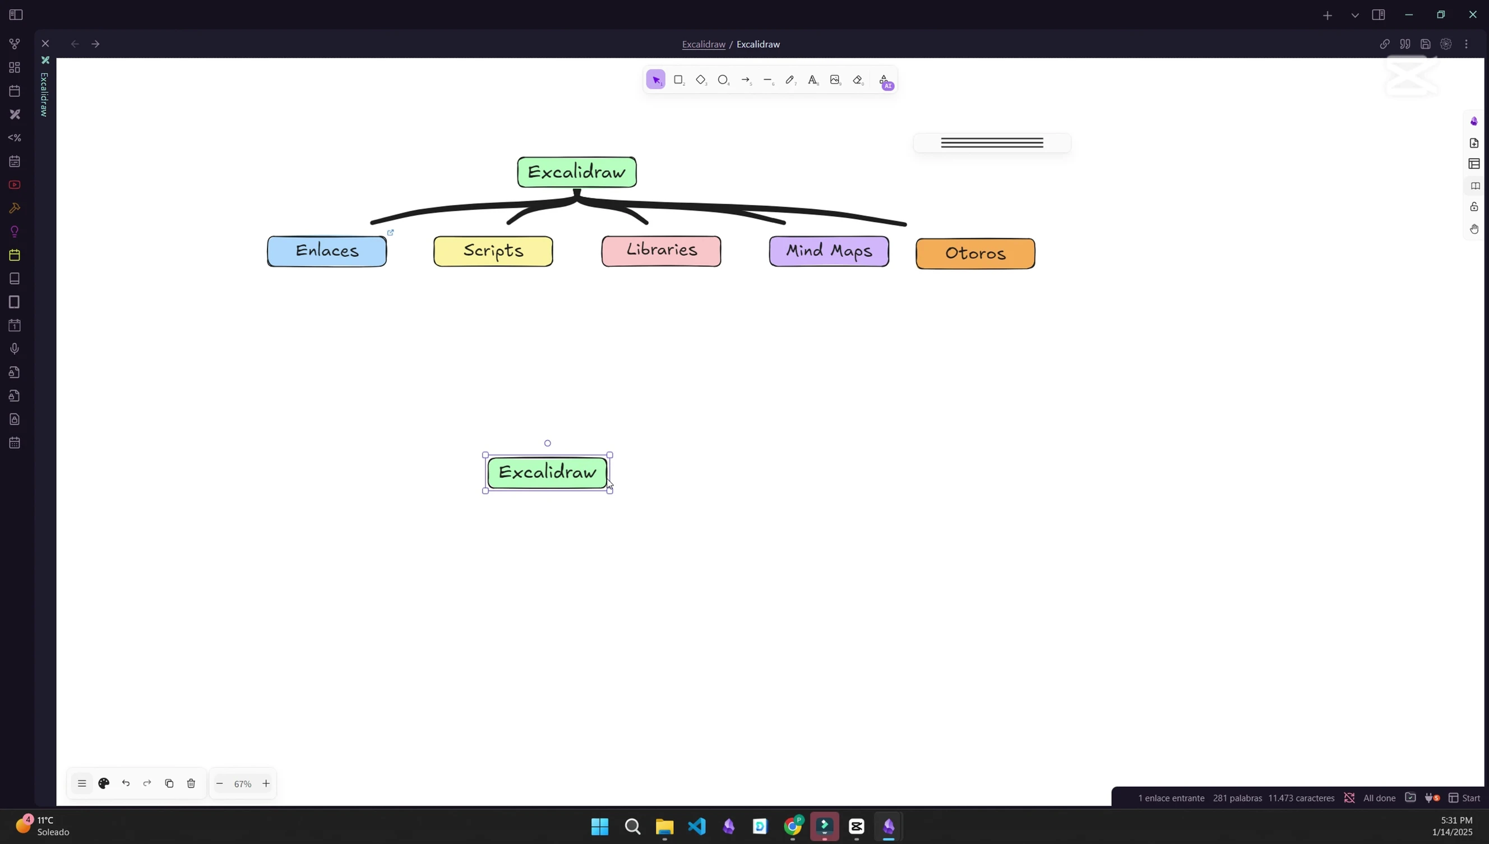
Task: Add a new tab with plus
Action: pos(1328,15)
